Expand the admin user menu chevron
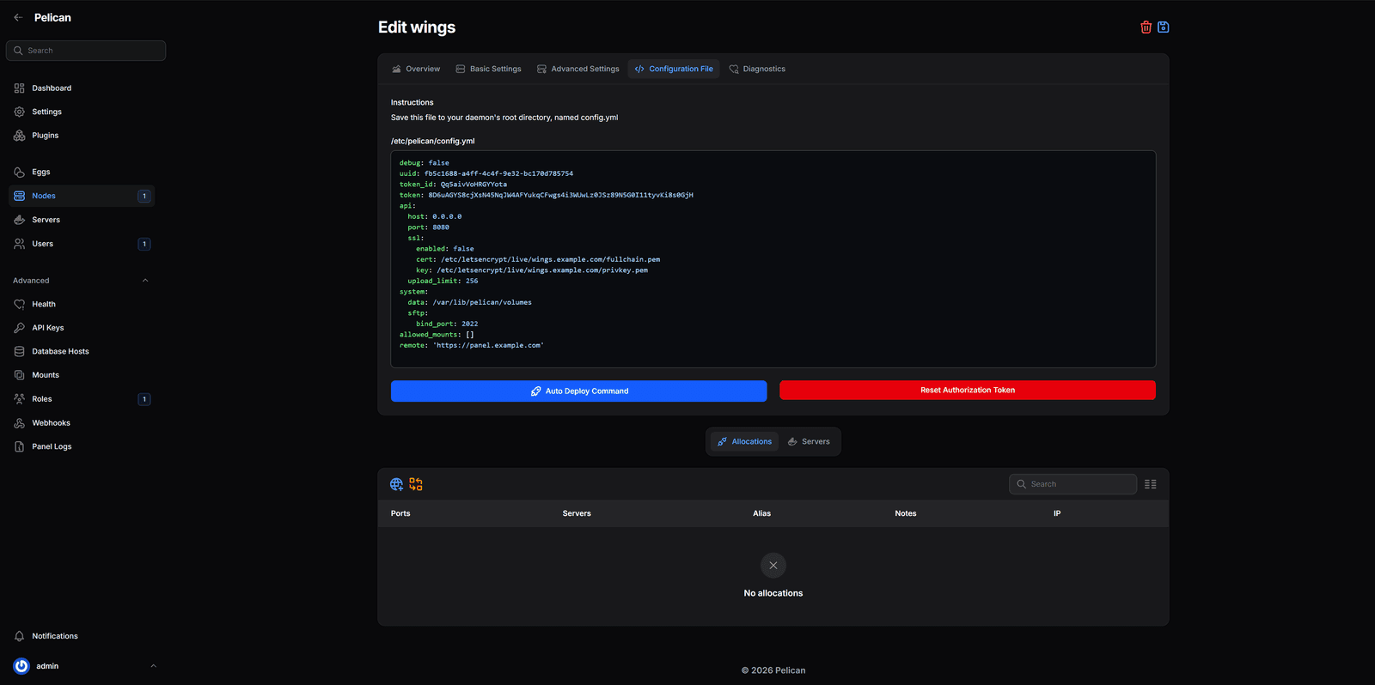 153,666
